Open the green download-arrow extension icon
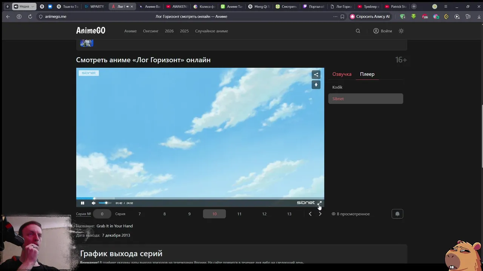This screenshot has height=271, width=483. [x=414, y=17]
